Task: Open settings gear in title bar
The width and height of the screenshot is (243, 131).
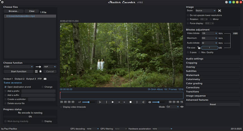Action: point(2,2)
